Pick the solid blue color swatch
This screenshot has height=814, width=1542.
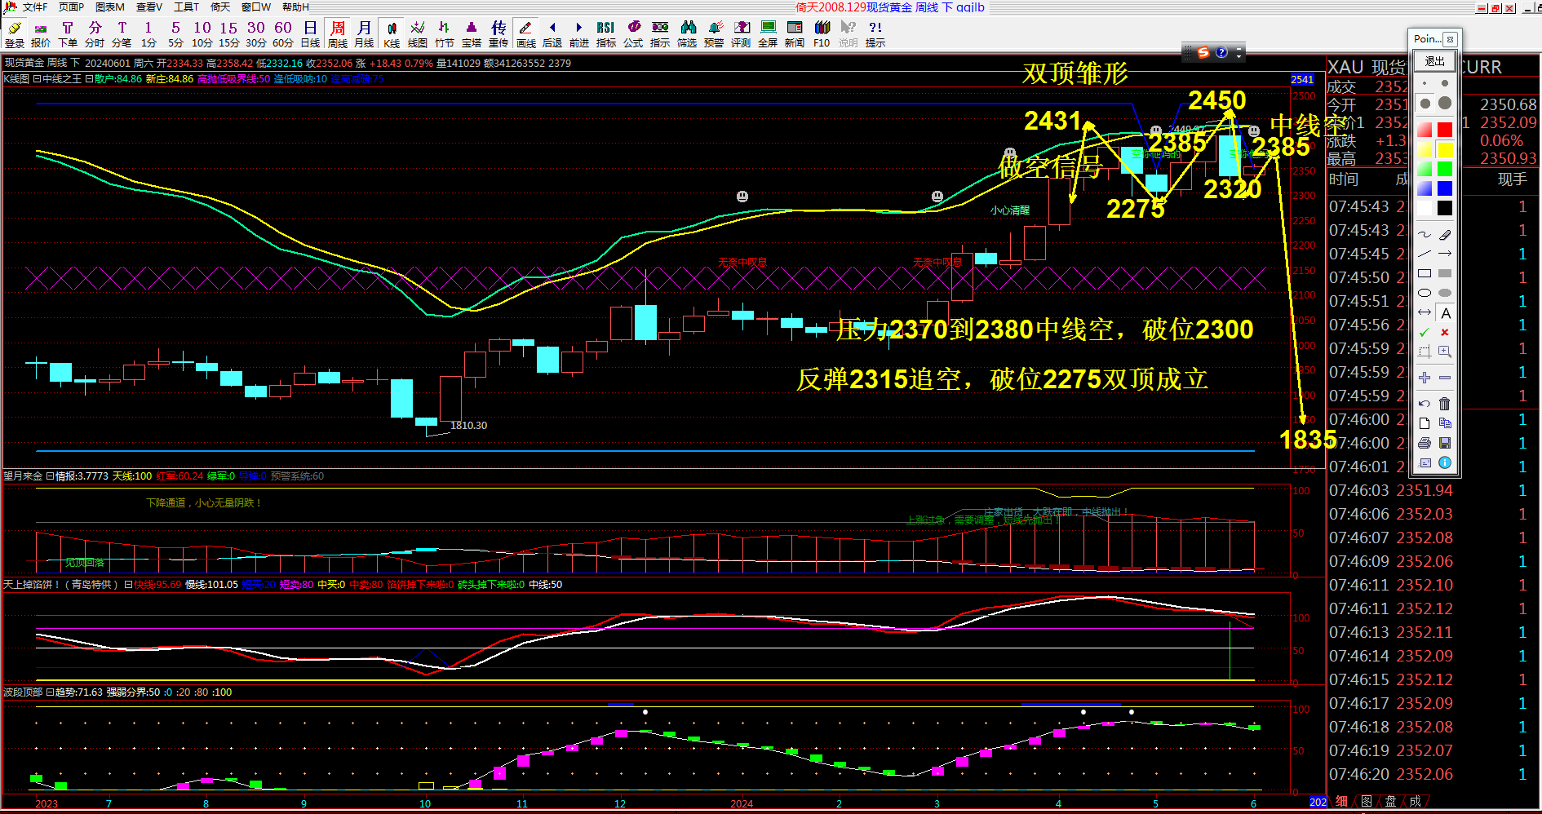click(1445, 188)
